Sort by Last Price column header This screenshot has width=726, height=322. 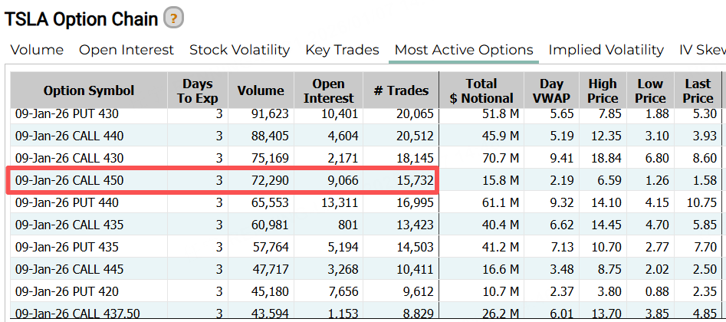pos(698,90)
